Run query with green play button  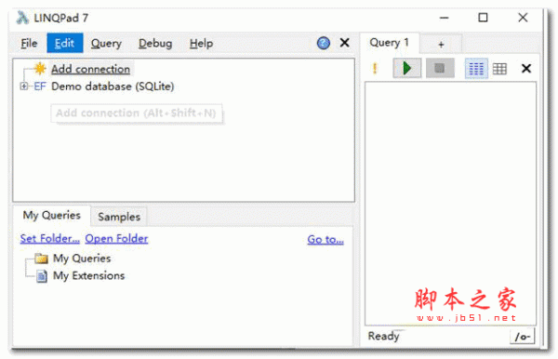tap(407, 68)
